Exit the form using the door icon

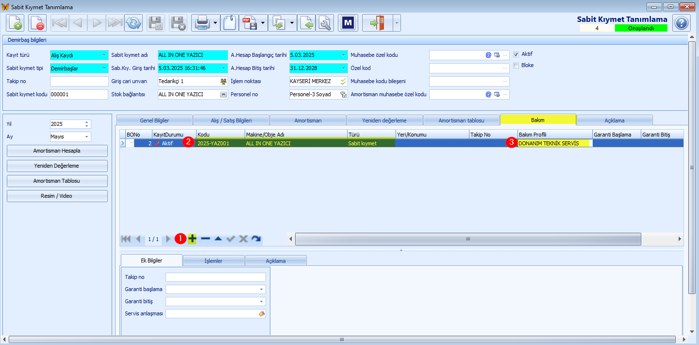click(377, 23)
